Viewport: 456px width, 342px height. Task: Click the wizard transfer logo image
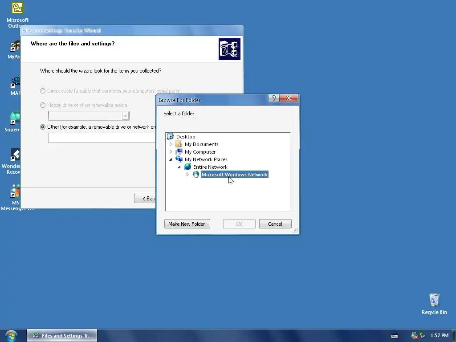click(229, 49)
